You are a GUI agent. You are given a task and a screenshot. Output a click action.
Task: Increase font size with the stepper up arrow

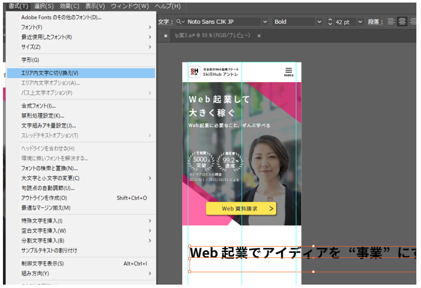tap(330, 19)
